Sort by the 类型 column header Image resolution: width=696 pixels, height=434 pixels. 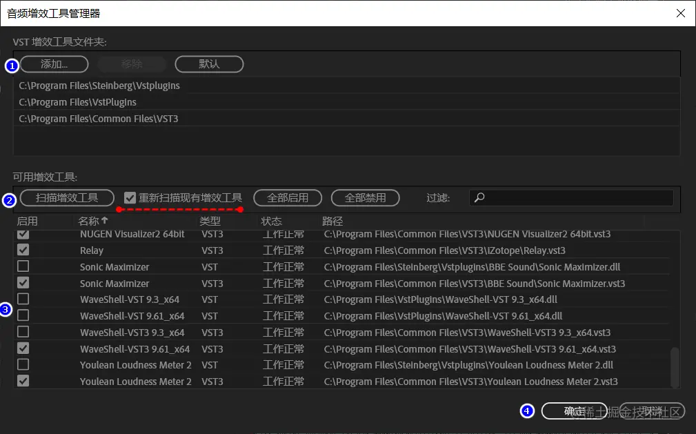210,221
